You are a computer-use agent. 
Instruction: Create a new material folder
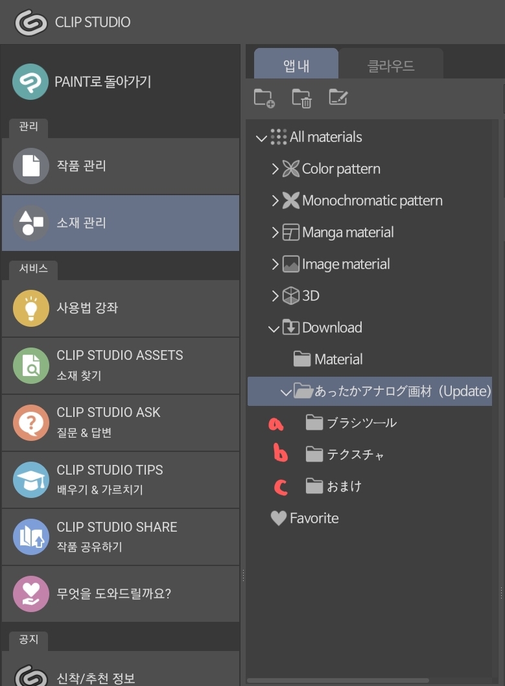point(264,98)
